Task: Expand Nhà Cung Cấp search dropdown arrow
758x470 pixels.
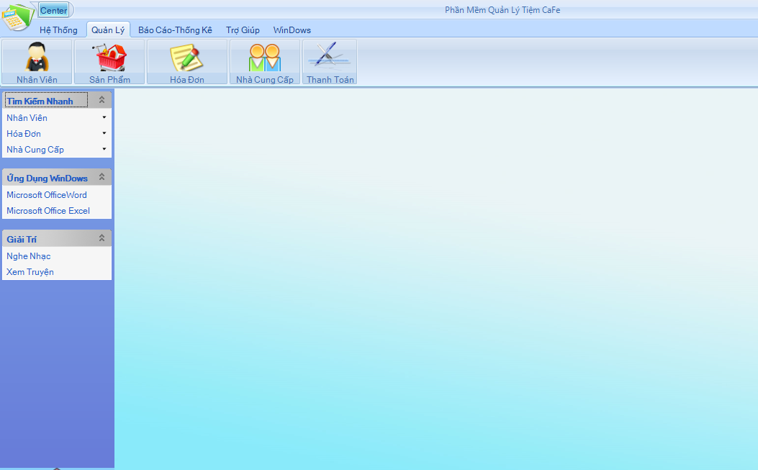Action: [x=104, y=149]
